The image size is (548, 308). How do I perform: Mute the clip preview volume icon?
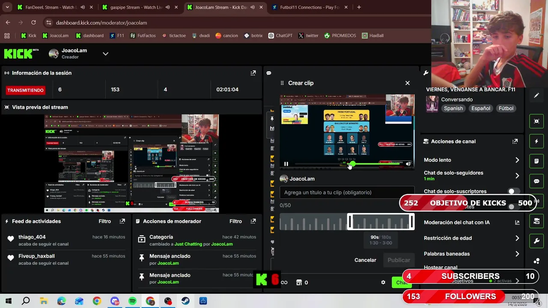coord(408,164)
